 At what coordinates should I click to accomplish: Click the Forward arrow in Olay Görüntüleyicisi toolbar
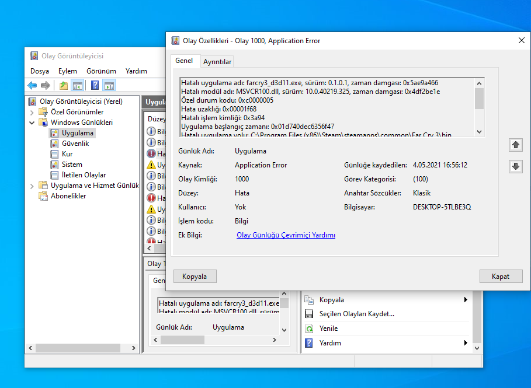coord(46,86)
